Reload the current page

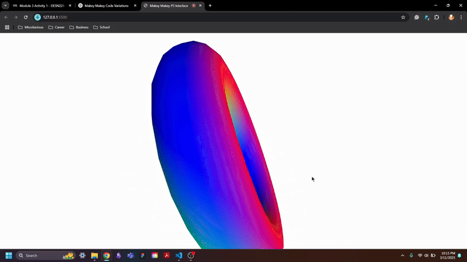(x=26, y=17)
